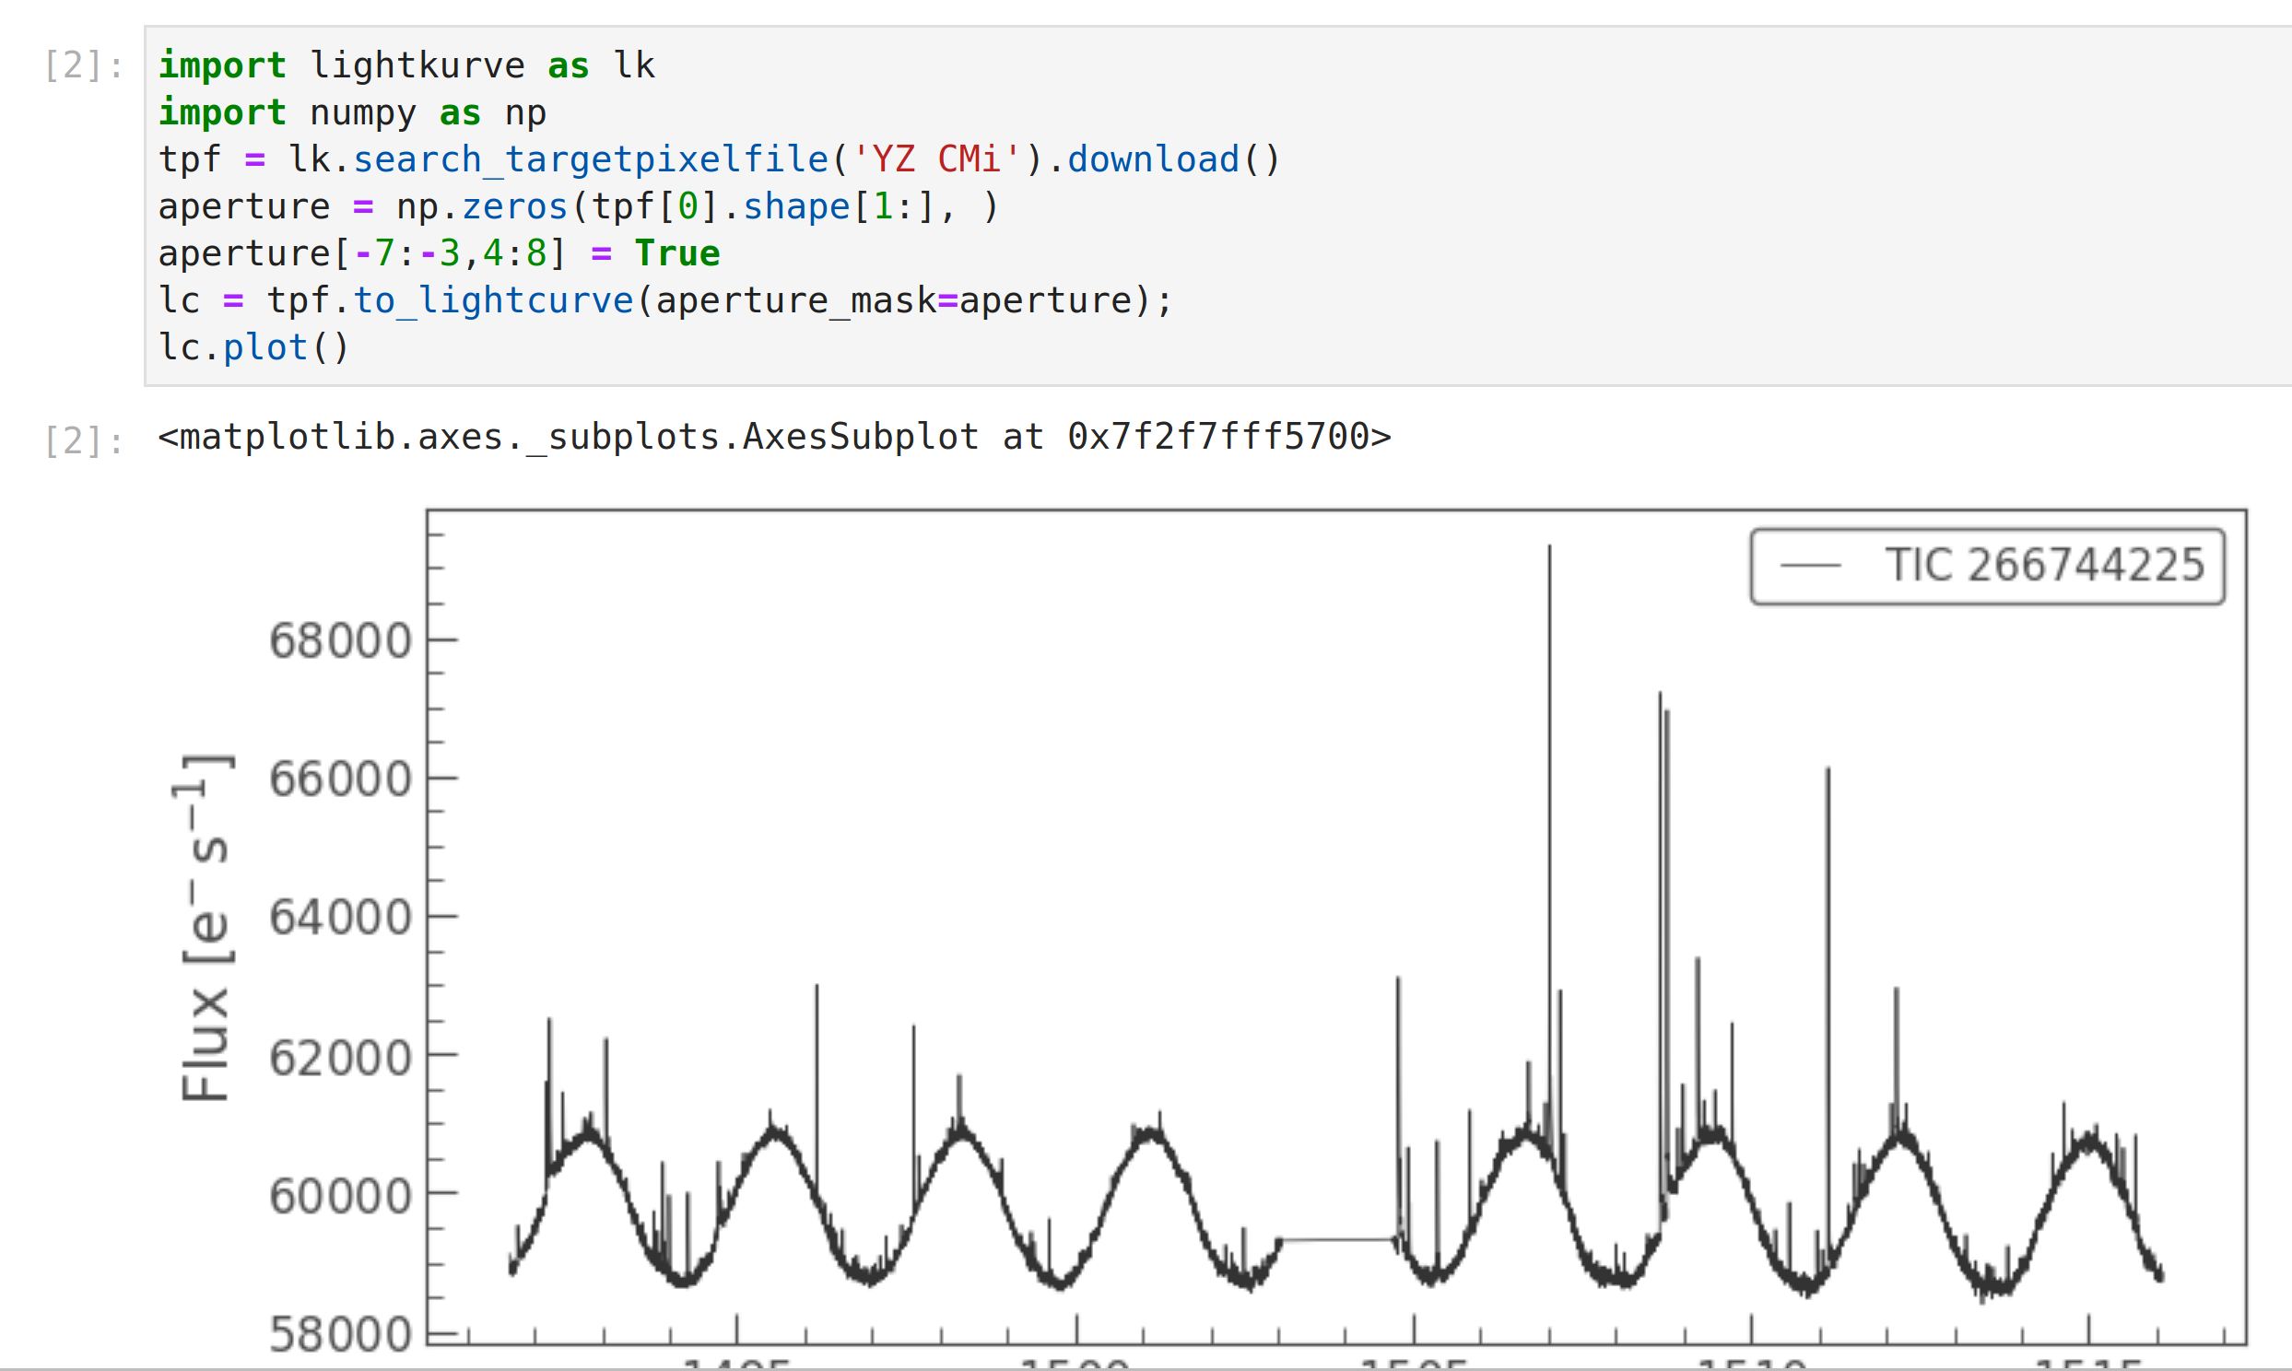Click the 58000 y-axis tick label
Viewport: 2292px width, 1371px height.
tap(339, 1333)
